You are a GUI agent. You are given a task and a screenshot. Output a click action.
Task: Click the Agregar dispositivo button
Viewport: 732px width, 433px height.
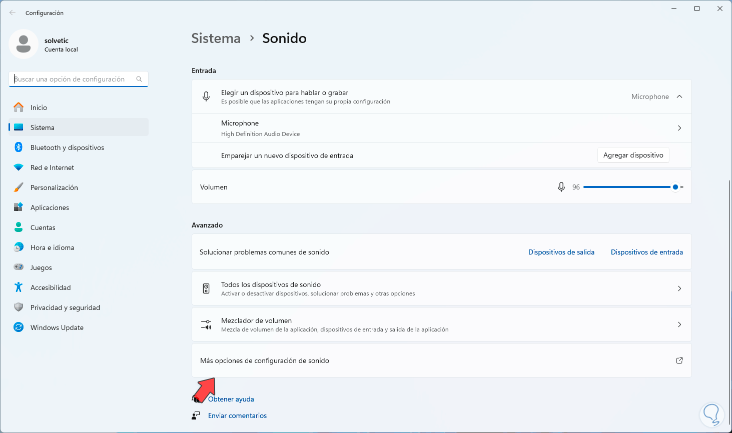tap(633, 155)
